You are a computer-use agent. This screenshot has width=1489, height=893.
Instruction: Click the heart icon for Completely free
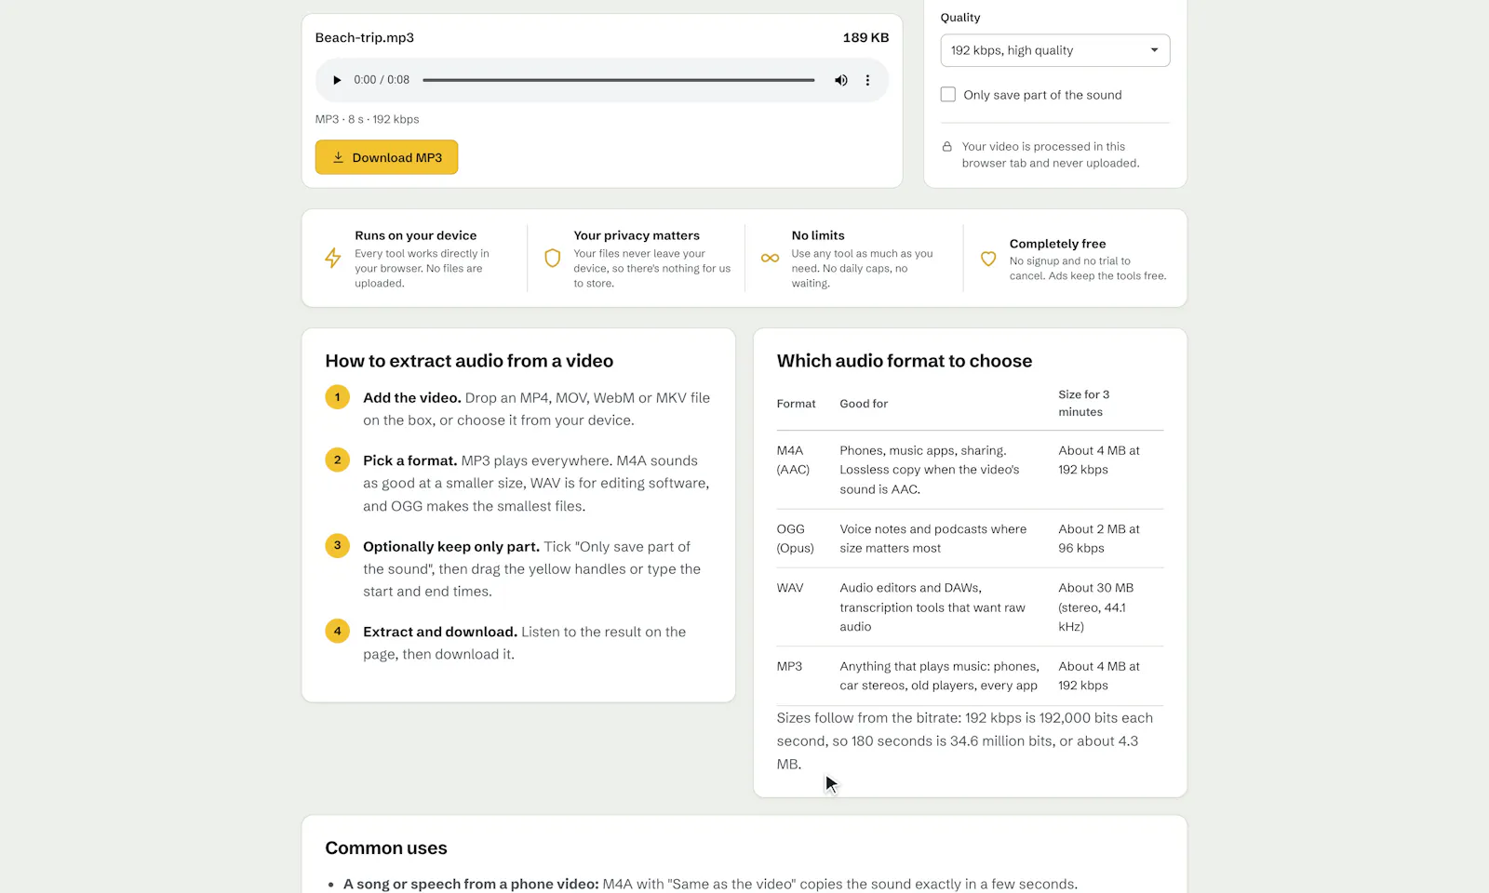pos(988,260)
